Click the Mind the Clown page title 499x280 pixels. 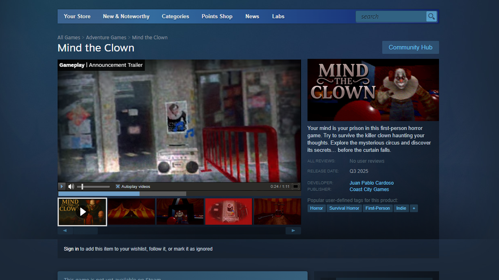tap(96, 48)
